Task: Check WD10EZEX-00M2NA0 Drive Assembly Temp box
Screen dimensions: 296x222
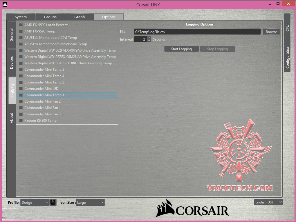Action: click(x=21, y=57)
